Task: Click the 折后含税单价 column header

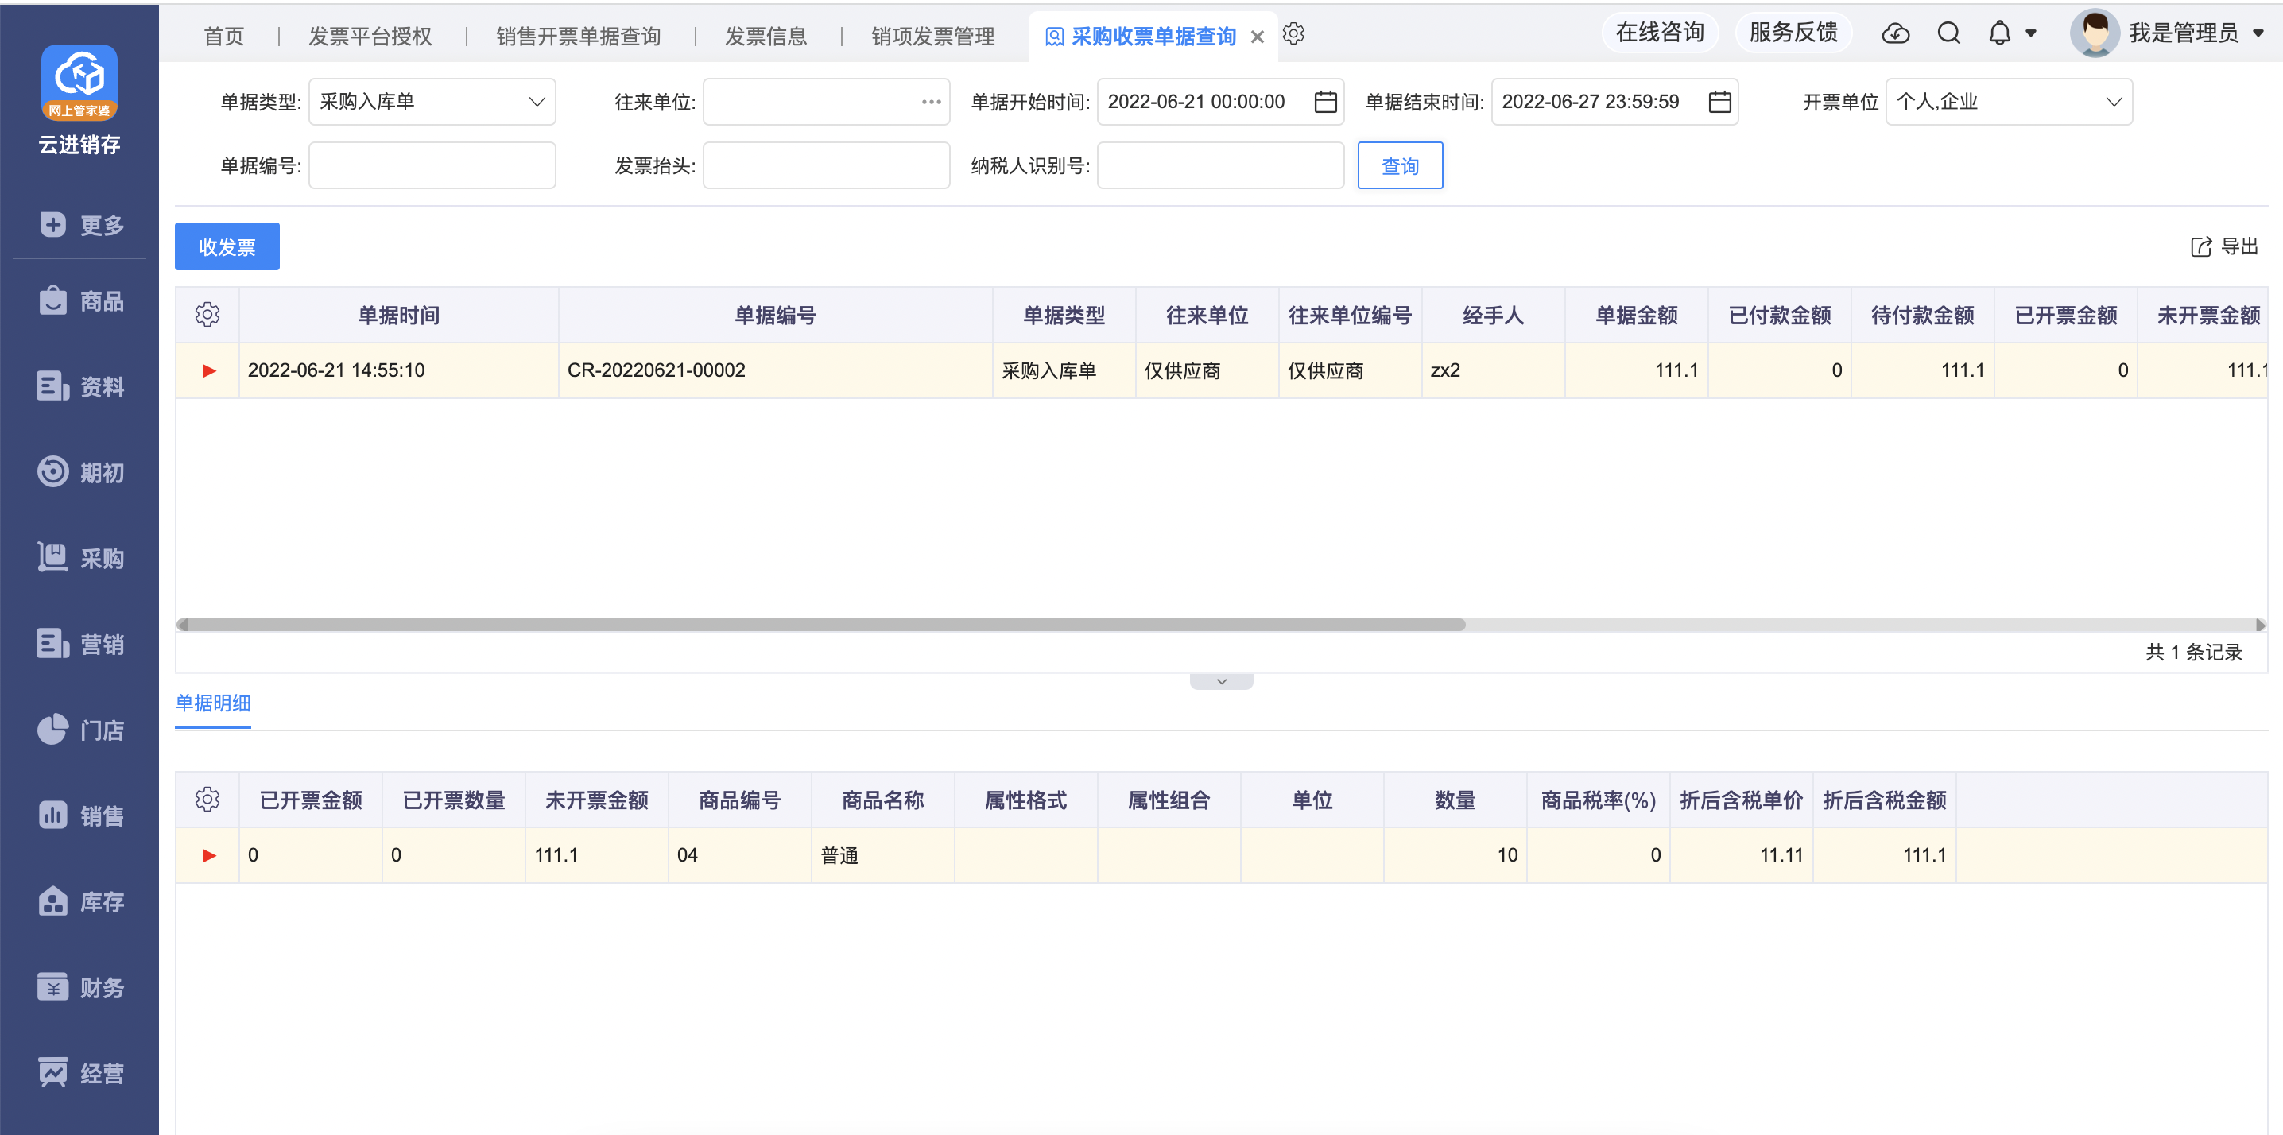Action: pyautogui.click(x=1742, y=800)
